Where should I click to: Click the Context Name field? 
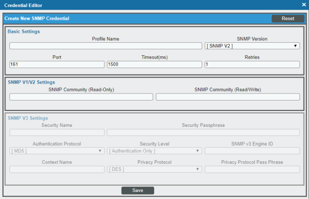click(57, 169)
